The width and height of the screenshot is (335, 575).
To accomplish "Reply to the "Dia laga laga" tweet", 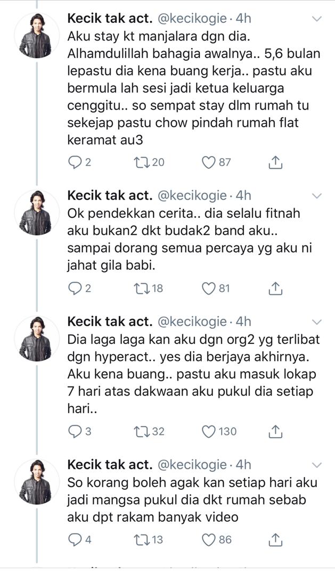I will (x=76, y=431).
